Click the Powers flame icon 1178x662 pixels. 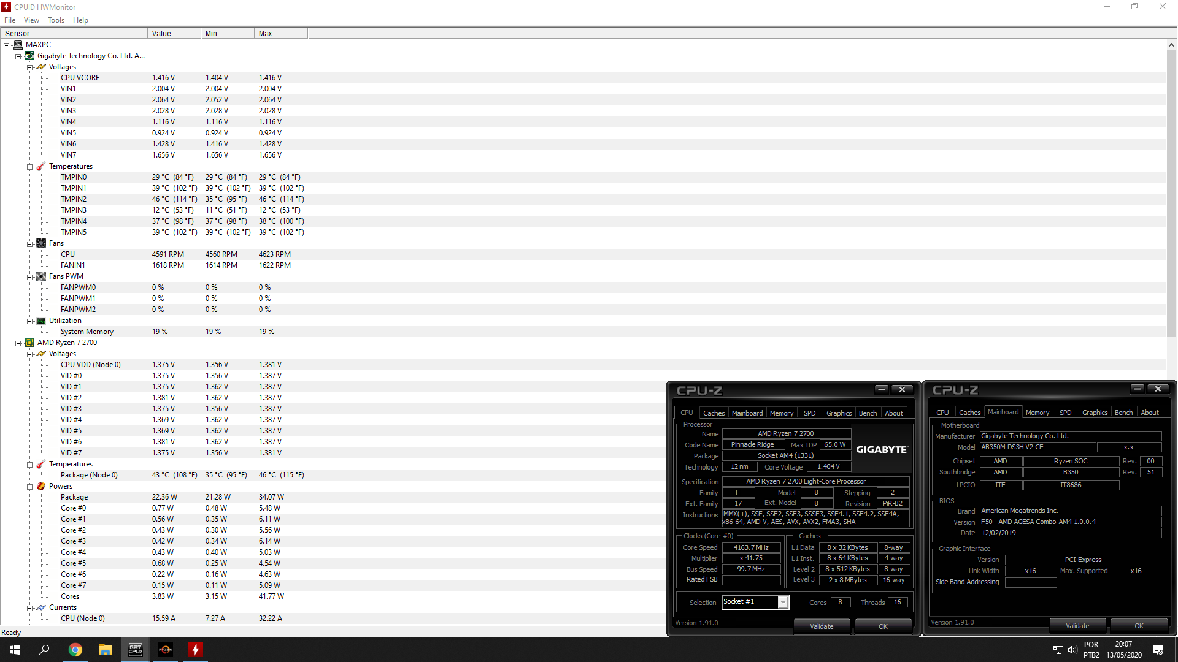click(x=41, y=486)
